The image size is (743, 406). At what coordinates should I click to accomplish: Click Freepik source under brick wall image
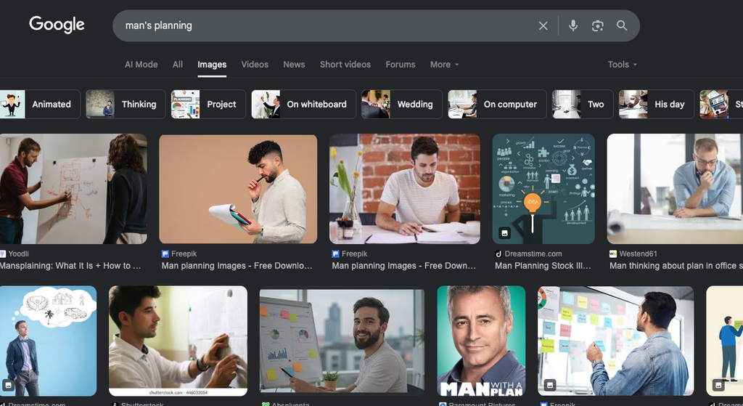coord(354,253)
